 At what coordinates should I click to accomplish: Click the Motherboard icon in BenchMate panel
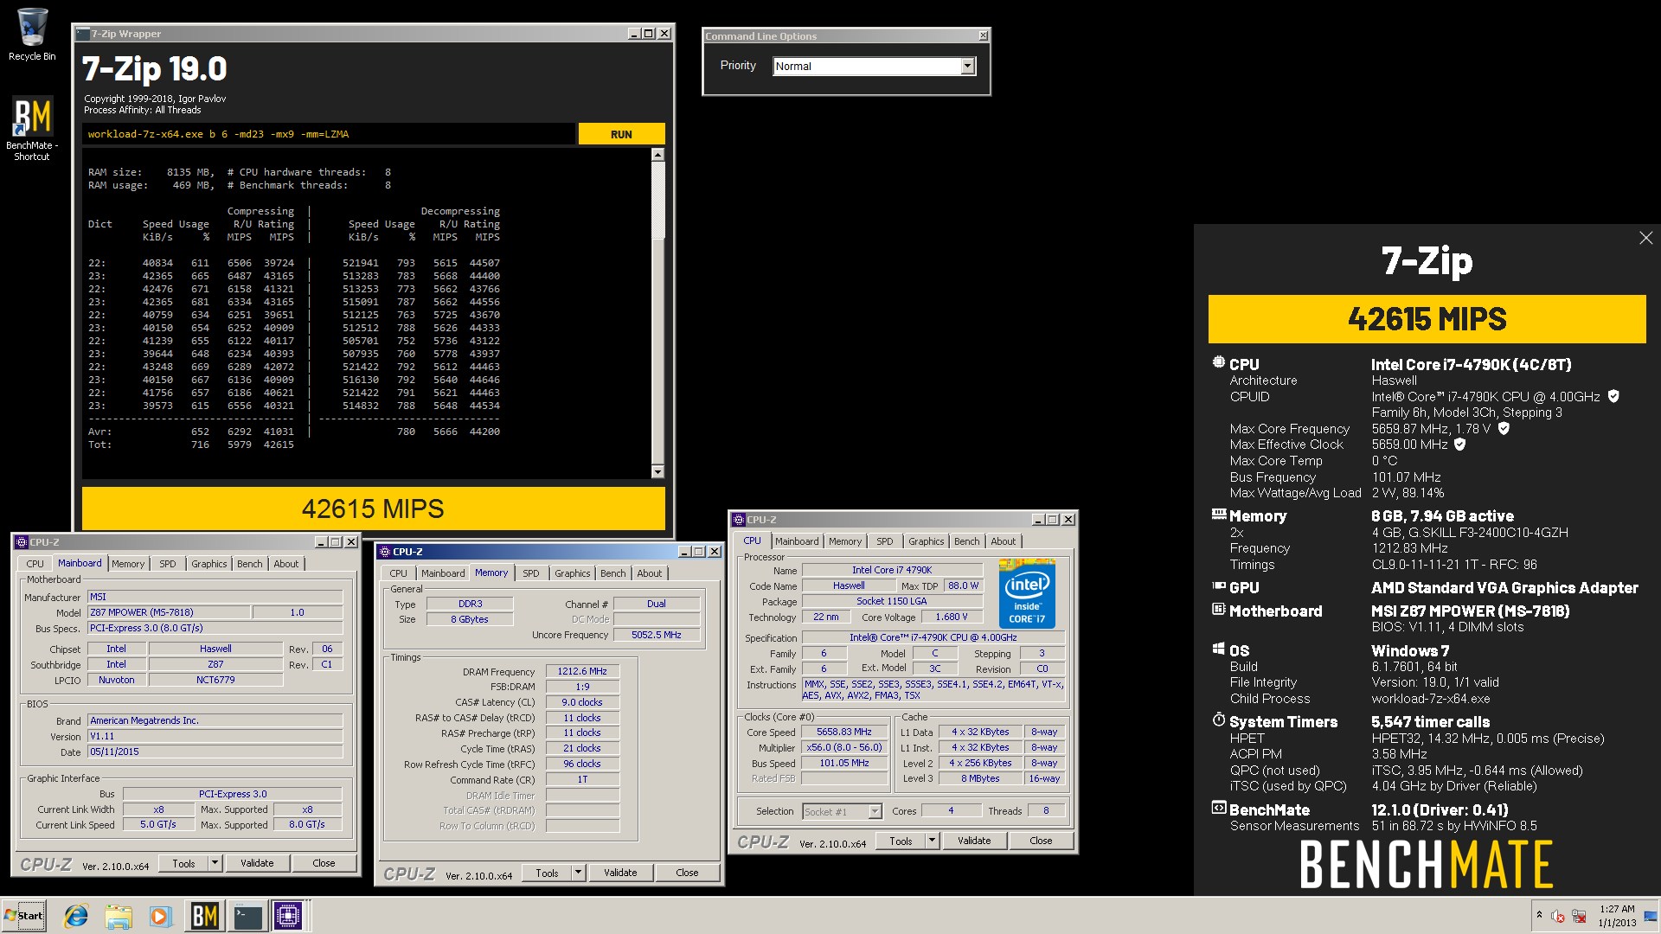1218,610
